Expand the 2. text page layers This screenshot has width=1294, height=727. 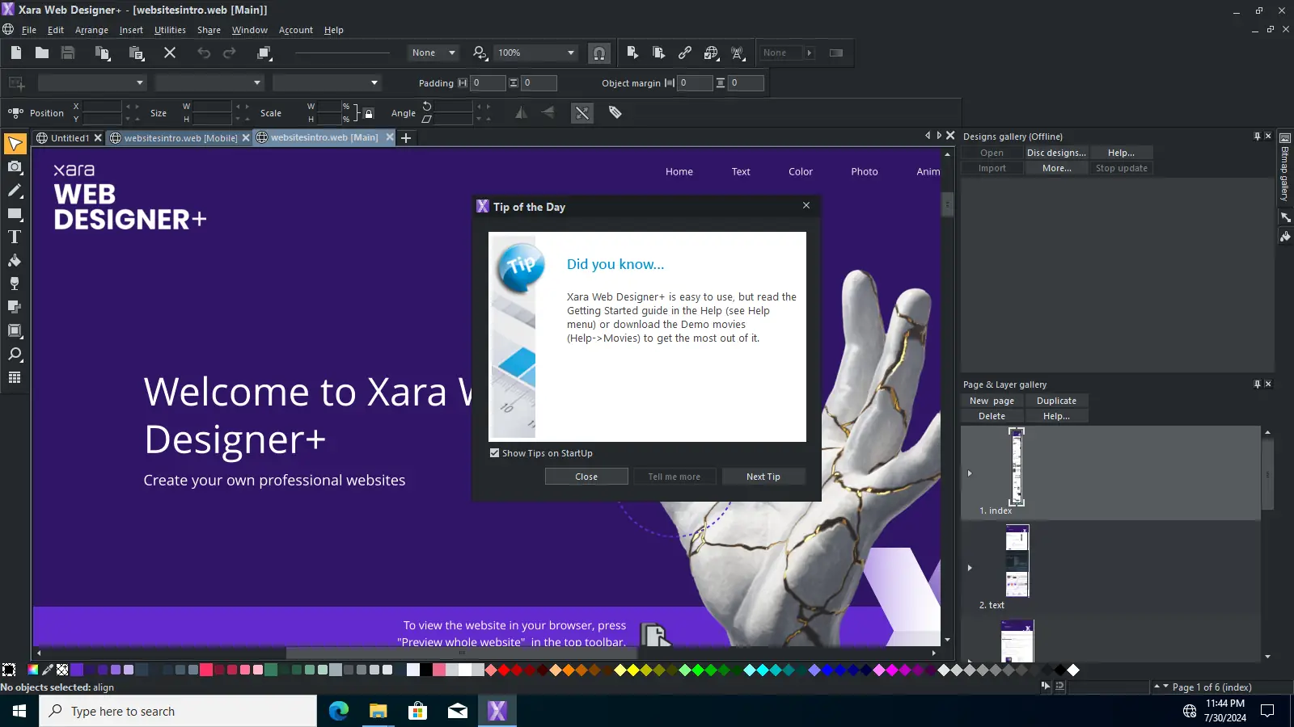970,568
